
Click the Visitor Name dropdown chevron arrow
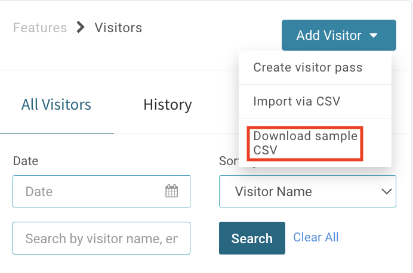click(386, 191)
